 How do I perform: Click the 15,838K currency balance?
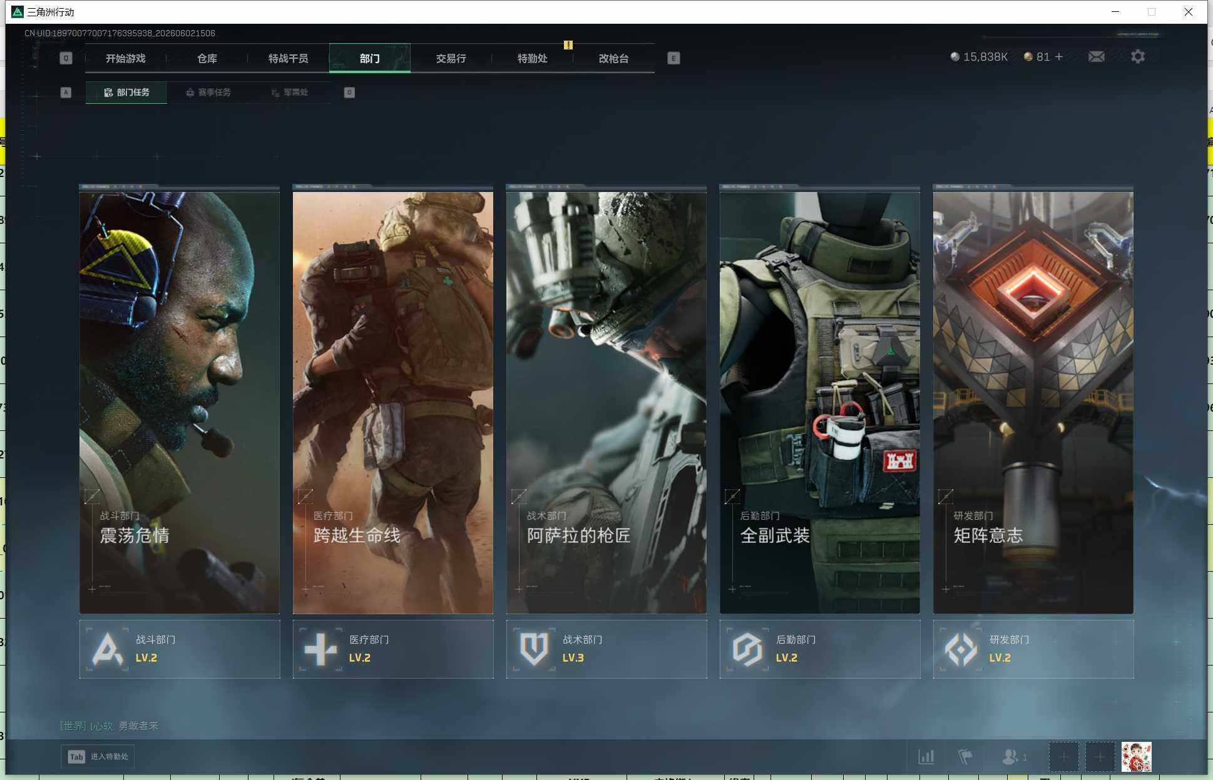[x=986, y=57]
